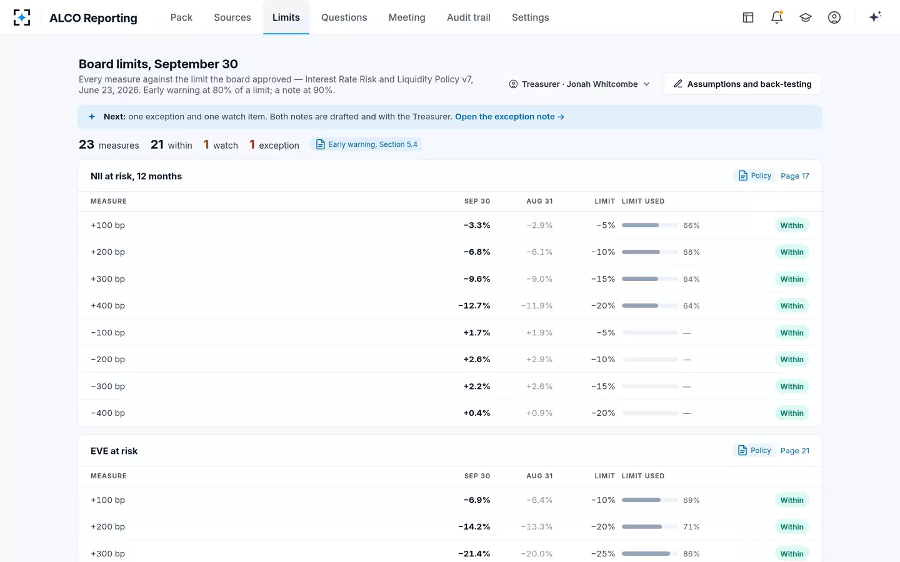Click the 1 exception count
Viewport: 900px width, 562px height.
coord(274,145)
